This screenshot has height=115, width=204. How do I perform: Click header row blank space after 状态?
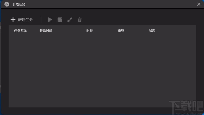click(x=176, y=31)
